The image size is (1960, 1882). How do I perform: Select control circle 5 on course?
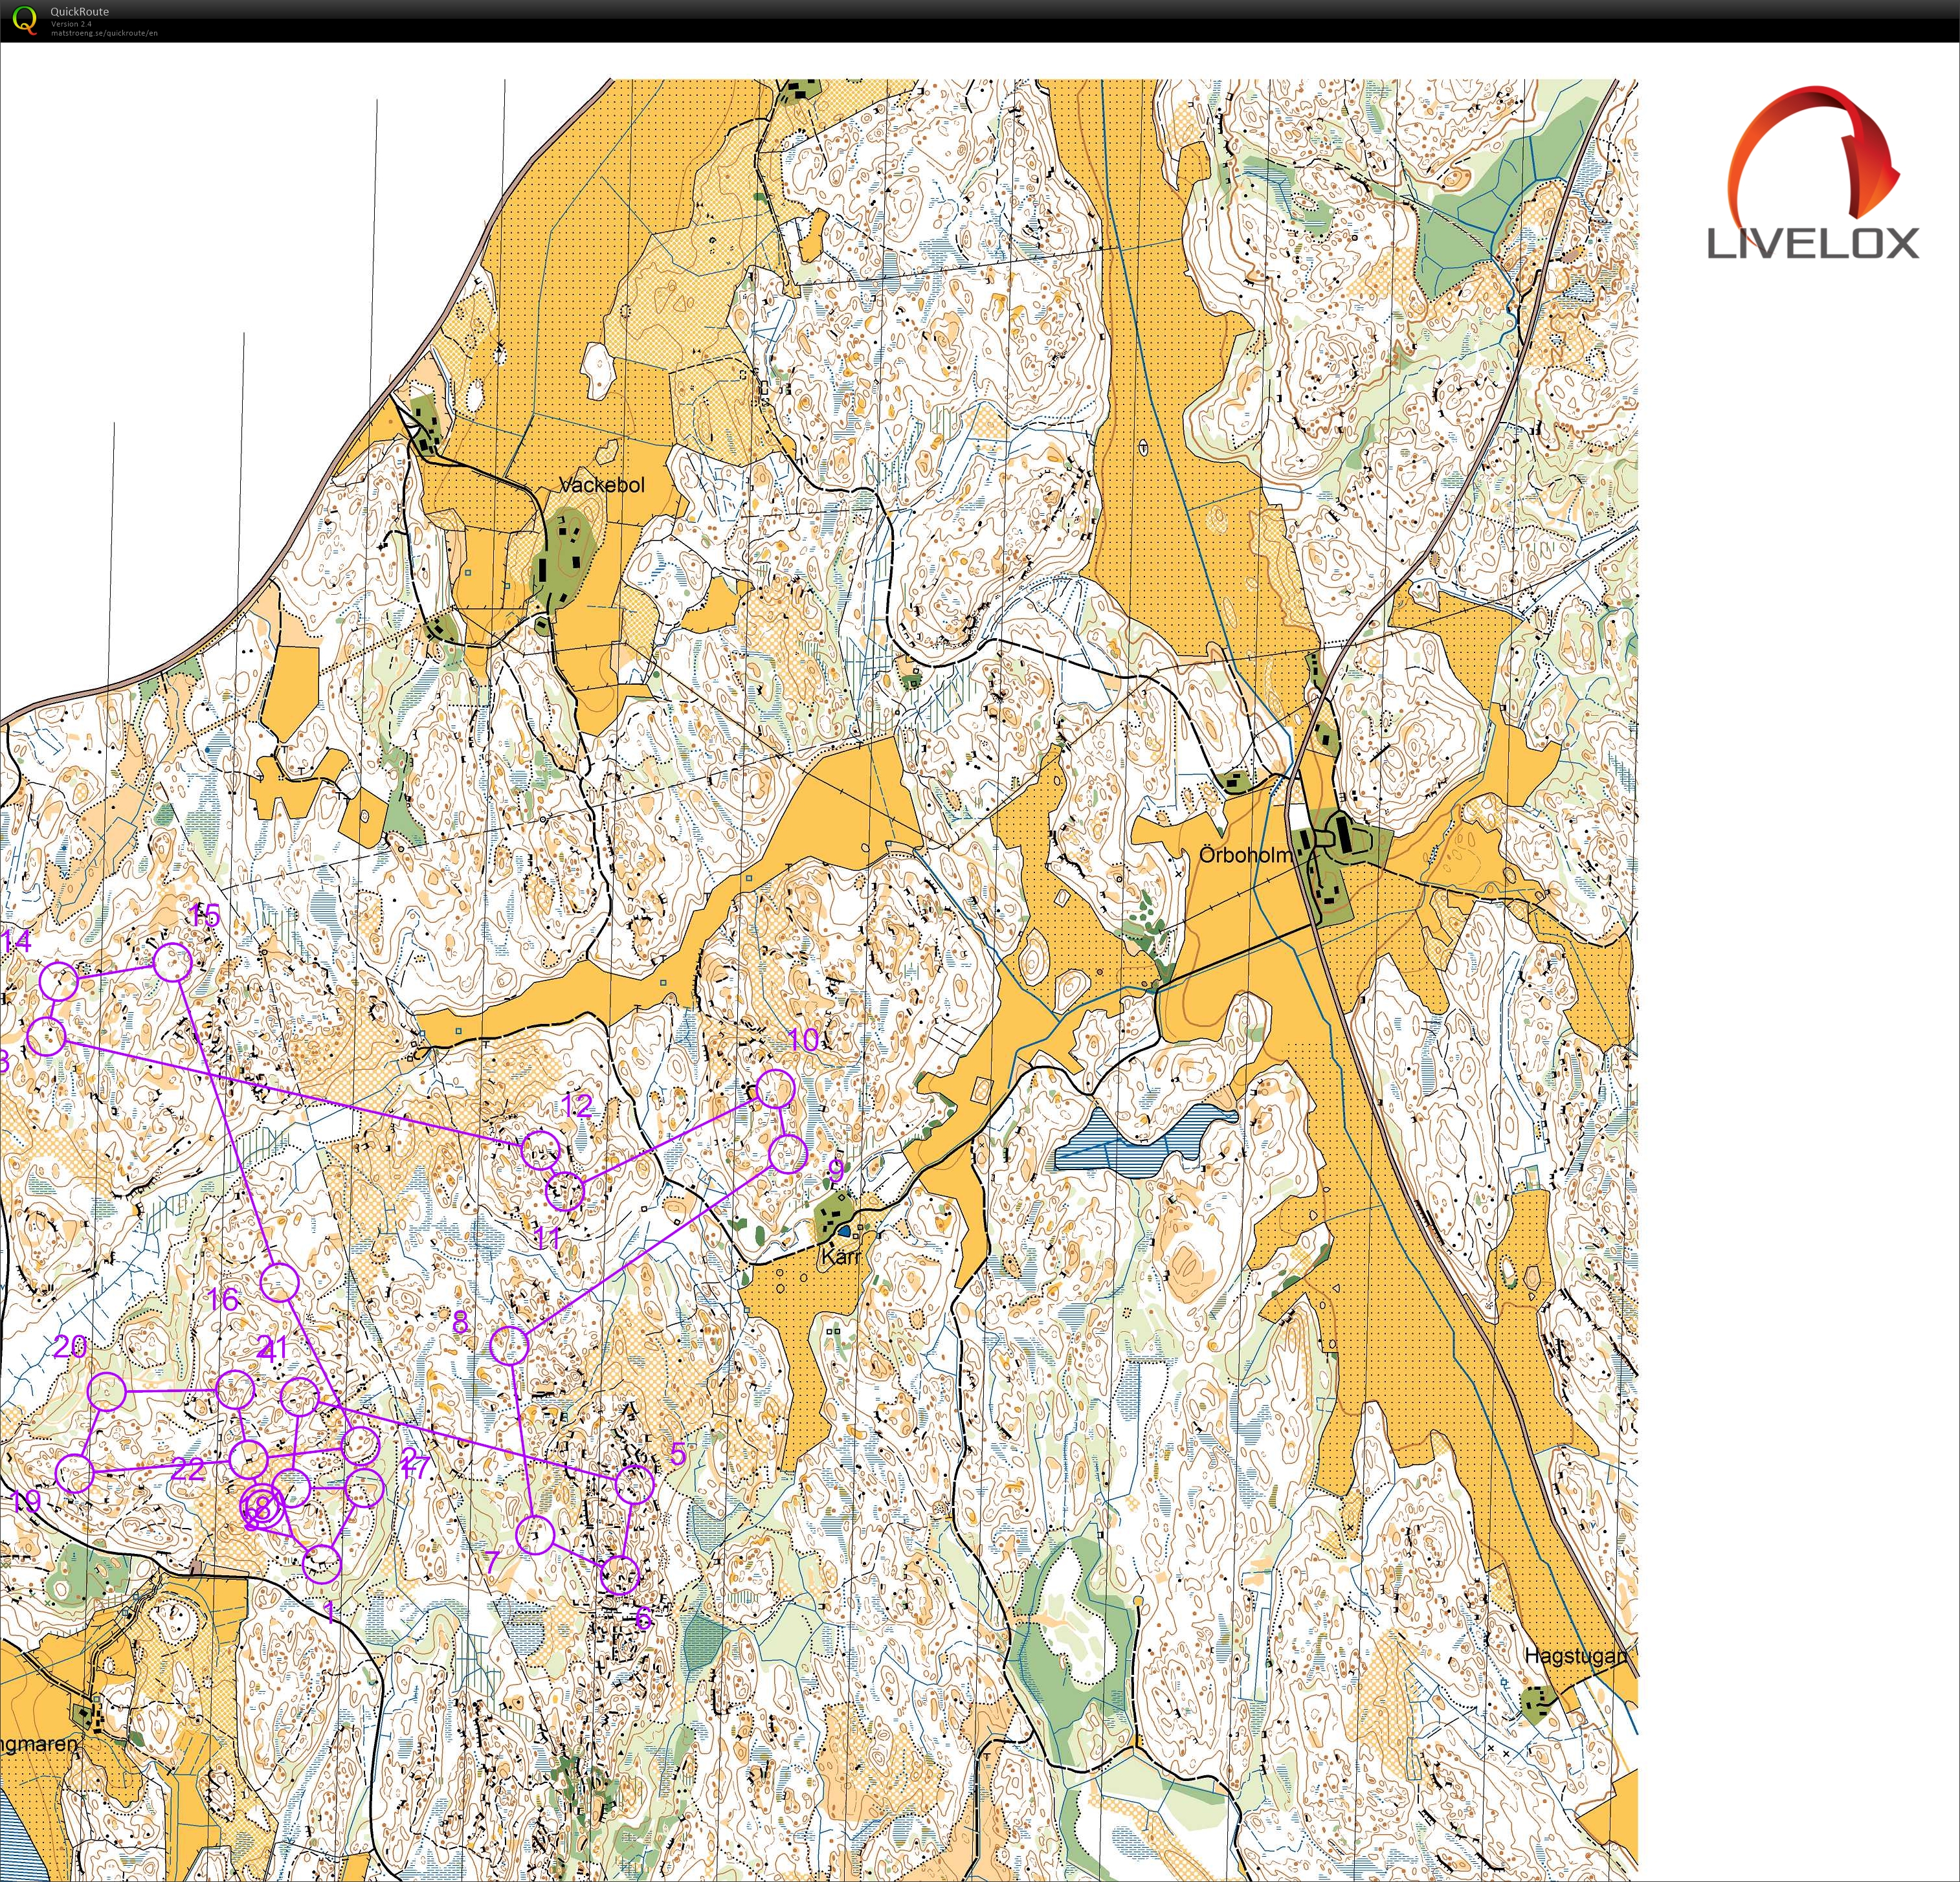point(634,1485)
